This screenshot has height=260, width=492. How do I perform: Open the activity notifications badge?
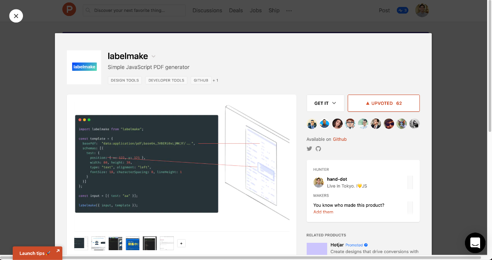pyautogui.click(x=402, y=10)
